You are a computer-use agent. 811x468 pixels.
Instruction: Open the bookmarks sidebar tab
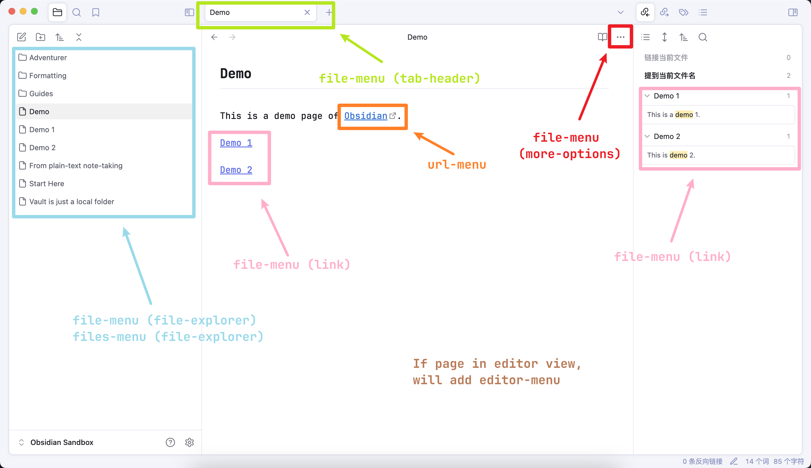click(95, 12)
